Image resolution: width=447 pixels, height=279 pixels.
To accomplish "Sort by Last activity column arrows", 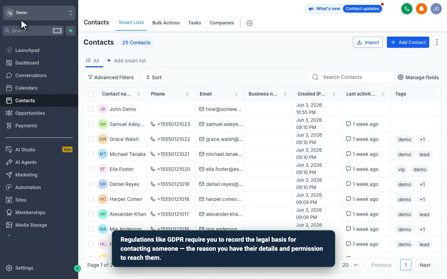I will click(383, 94).
